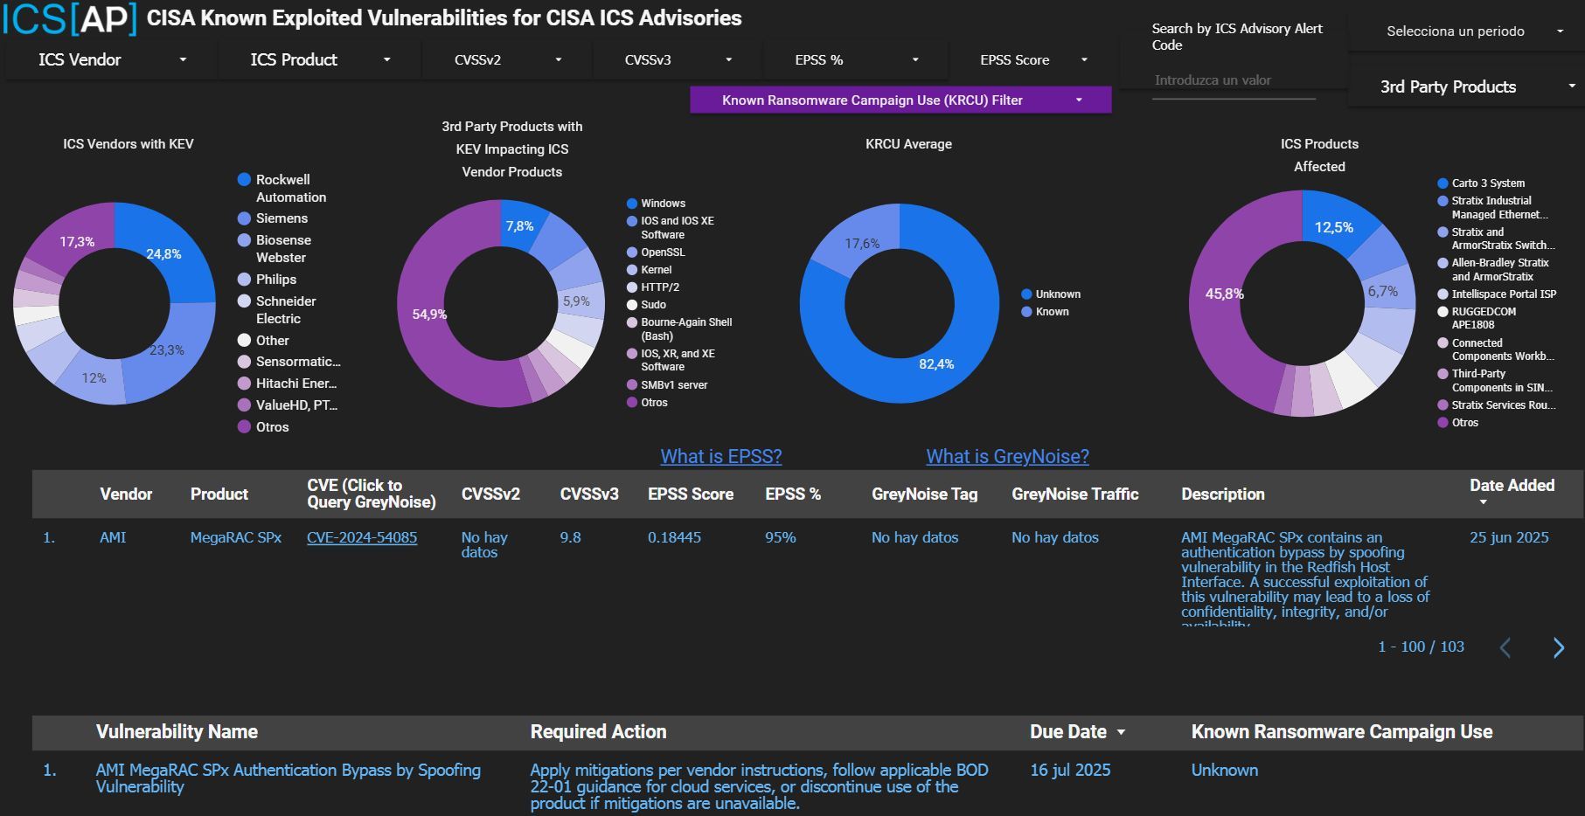Select Rockwell Automation legend swatch
This screenshot has width=1585, height=816.
[x=245, y=179]
